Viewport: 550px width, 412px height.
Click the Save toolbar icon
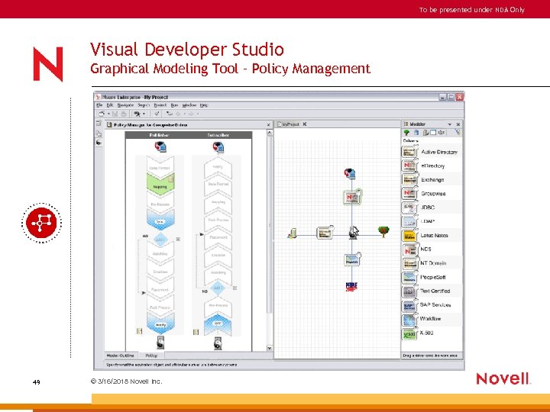[x=115, y=114]
